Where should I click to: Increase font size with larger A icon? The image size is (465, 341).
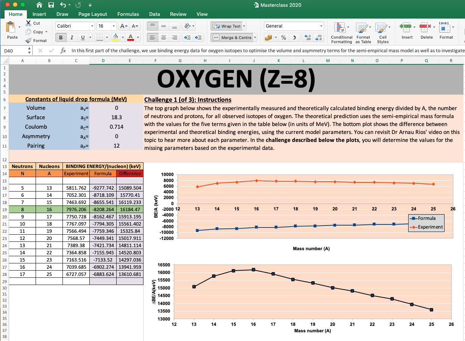click(123, 26)
